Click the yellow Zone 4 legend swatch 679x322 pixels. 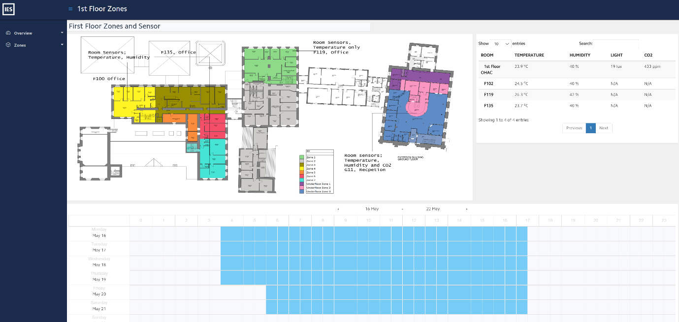click(301, 169)
